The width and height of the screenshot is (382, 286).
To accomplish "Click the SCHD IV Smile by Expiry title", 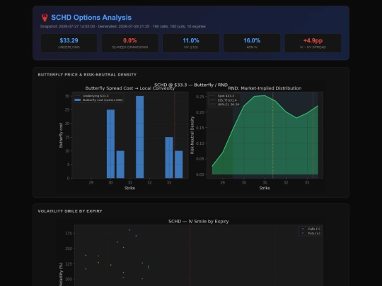I will [199, 222].
